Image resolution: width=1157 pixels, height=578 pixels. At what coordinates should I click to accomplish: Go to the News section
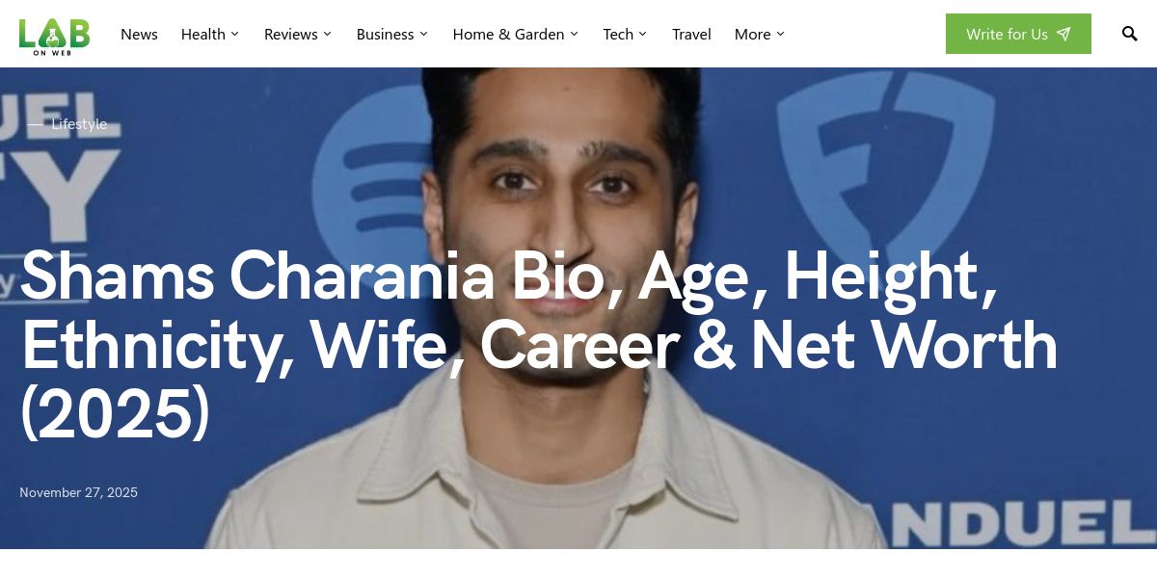click(x=139, y=34)
